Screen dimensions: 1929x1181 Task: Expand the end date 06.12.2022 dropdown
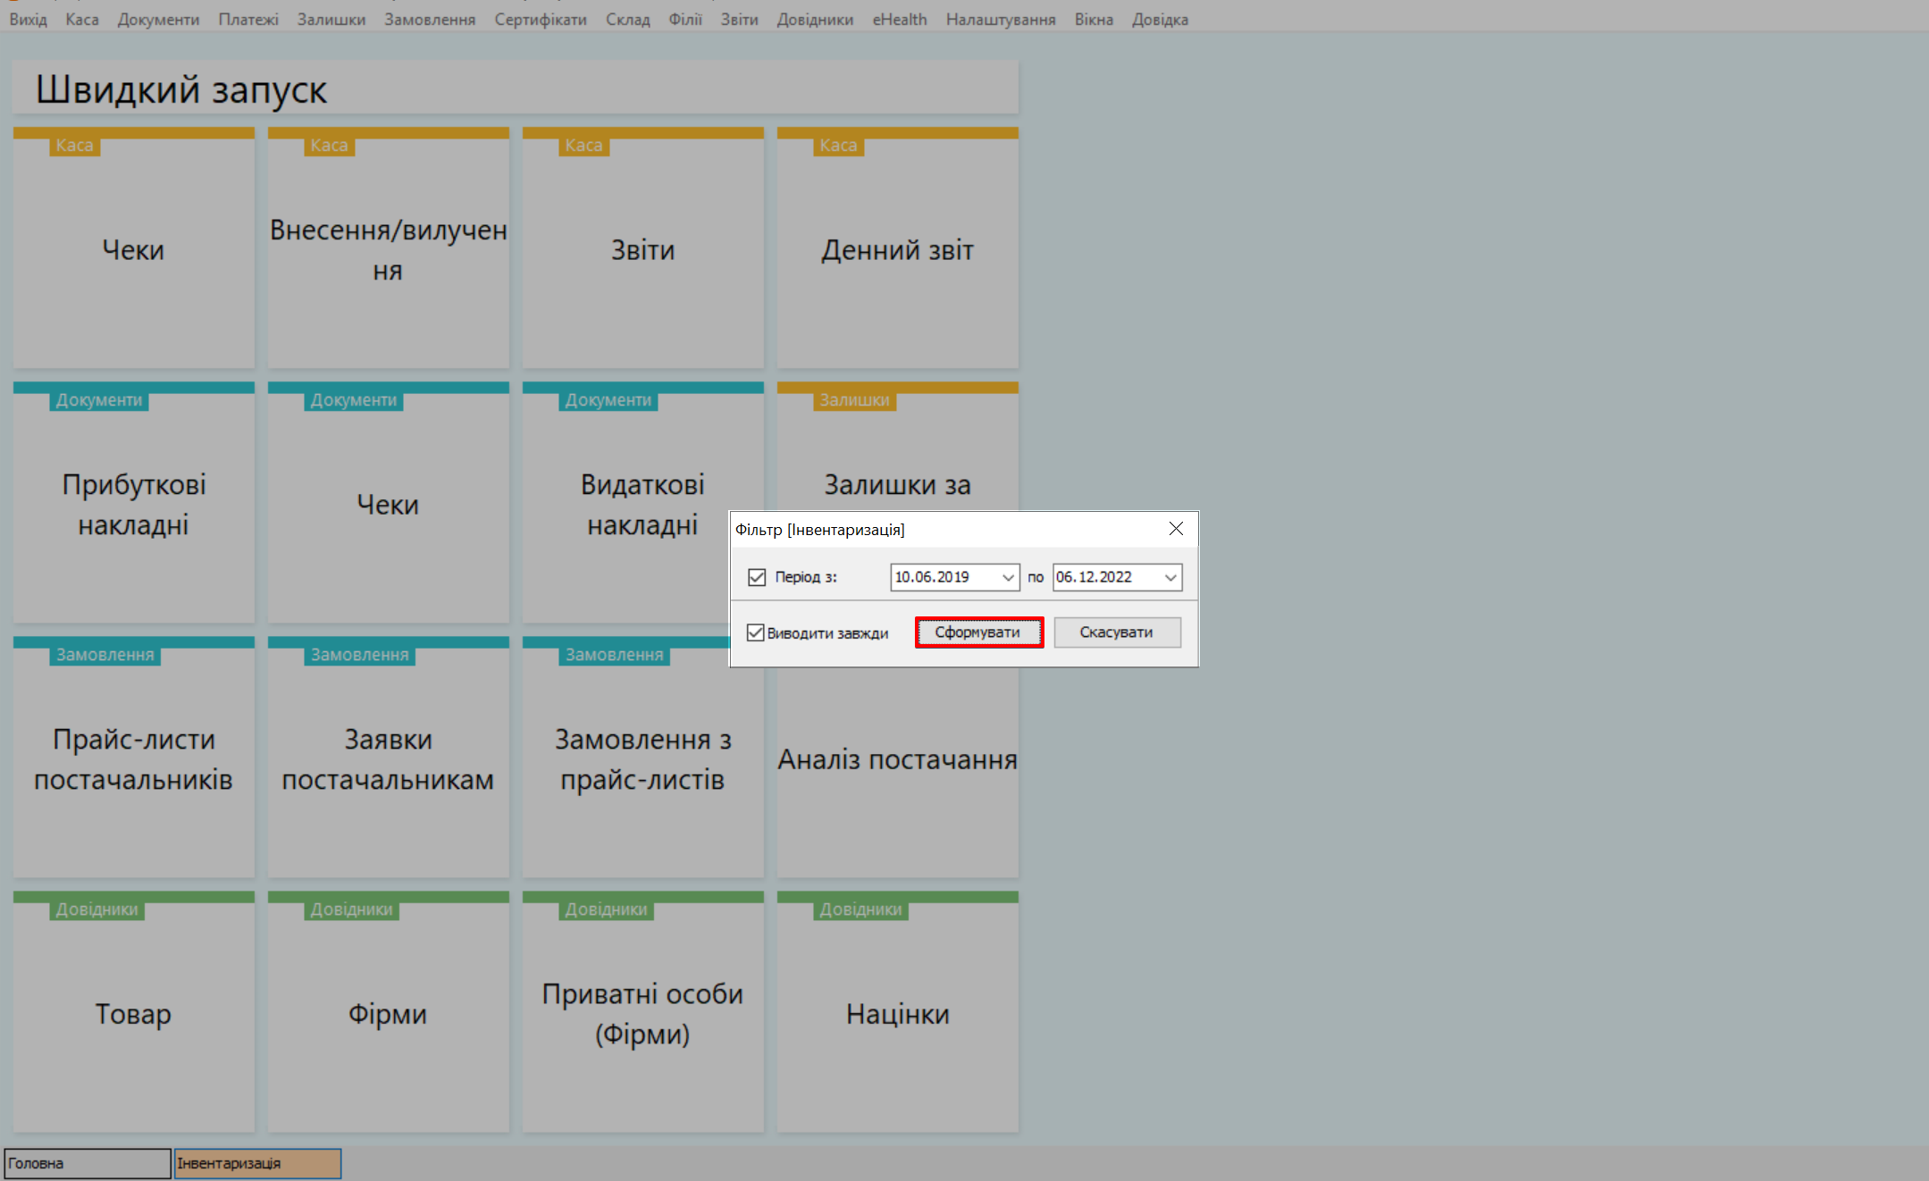(1170, 577)
